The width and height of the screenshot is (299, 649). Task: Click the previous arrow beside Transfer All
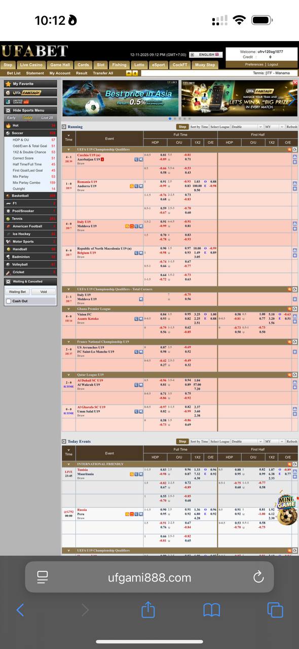129,73
